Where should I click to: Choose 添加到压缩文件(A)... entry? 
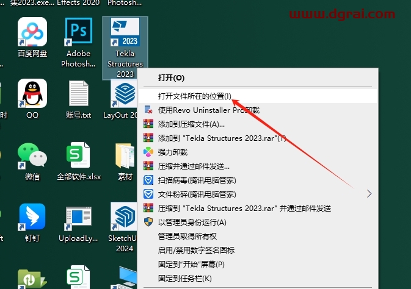(x=257, y=124)
